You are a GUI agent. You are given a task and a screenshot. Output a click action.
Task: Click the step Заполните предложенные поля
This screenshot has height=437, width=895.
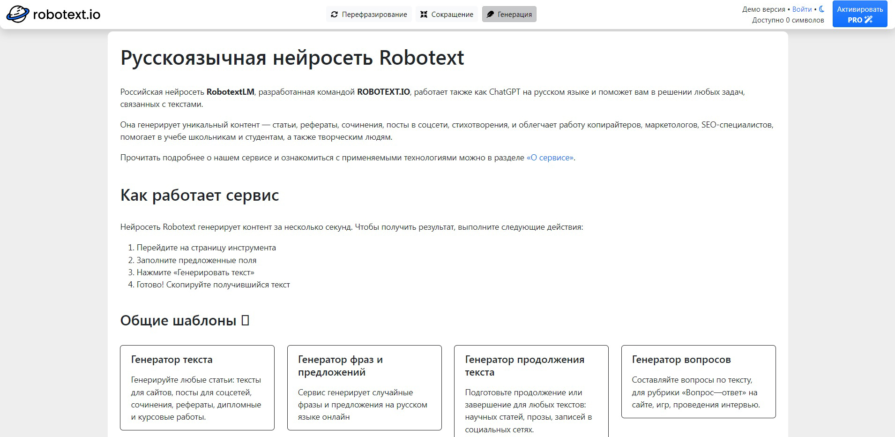click(196, 260)
